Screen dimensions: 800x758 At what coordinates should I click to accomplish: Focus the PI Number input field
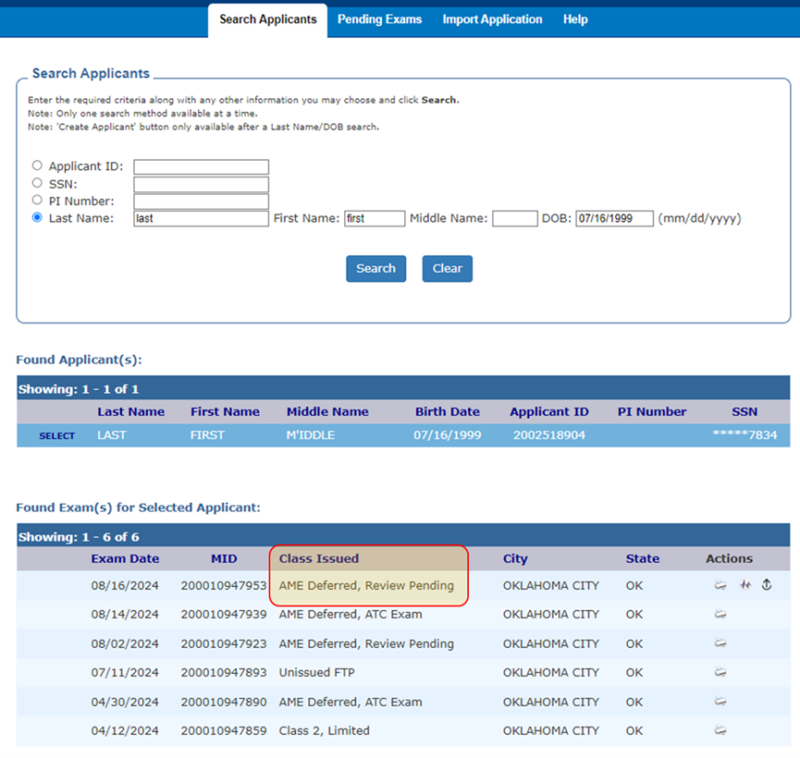click(x=201, y=201)
